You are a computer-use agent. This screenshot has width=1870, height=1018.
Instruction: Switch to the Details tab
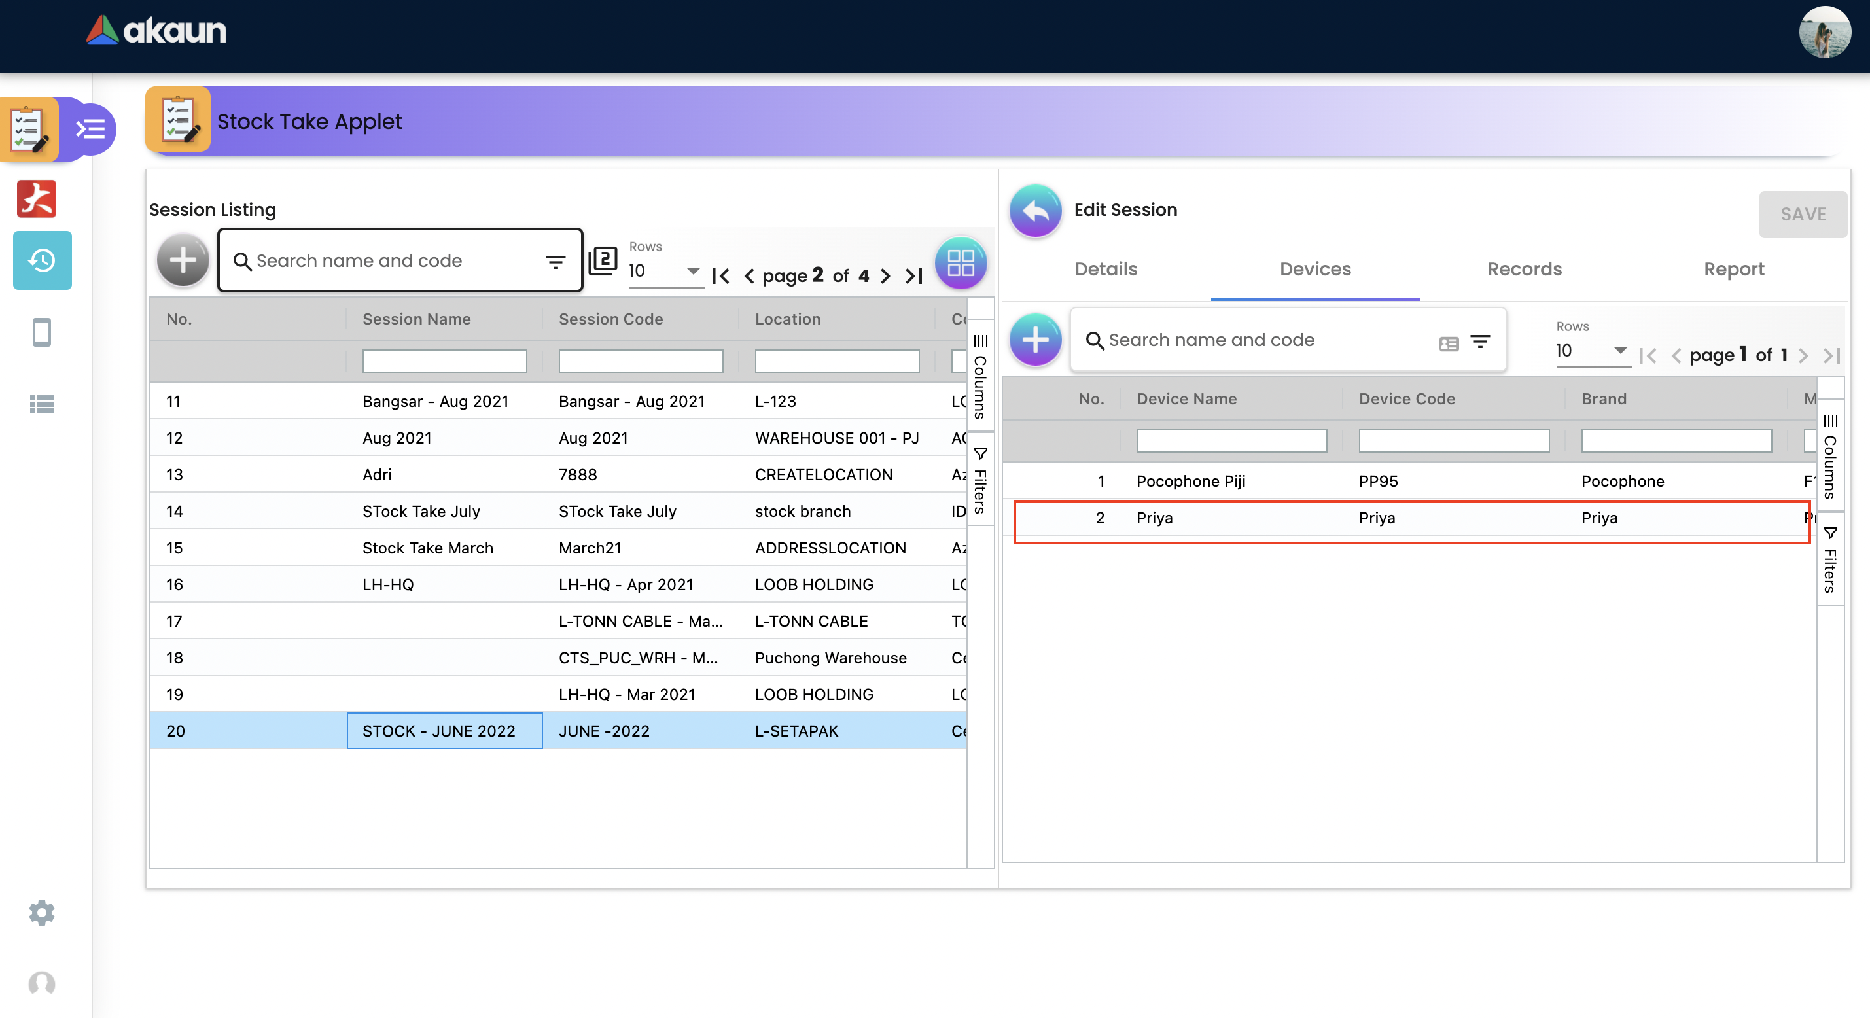(1106, 269)
